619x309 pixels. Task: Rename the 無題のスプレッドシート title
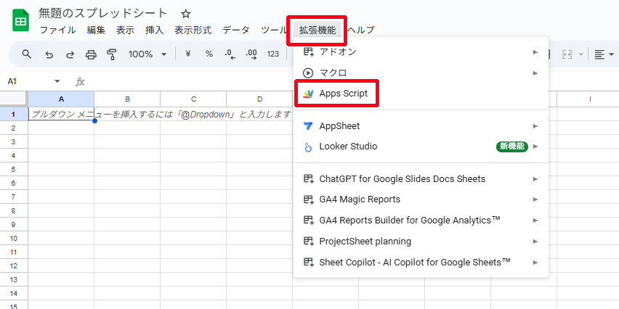(103, 13)
